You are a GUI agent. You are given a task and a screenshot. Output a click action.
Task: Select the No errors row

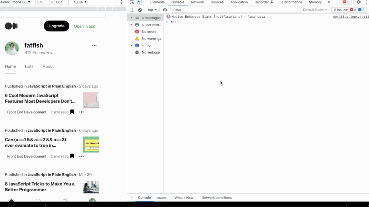point(145,32)
